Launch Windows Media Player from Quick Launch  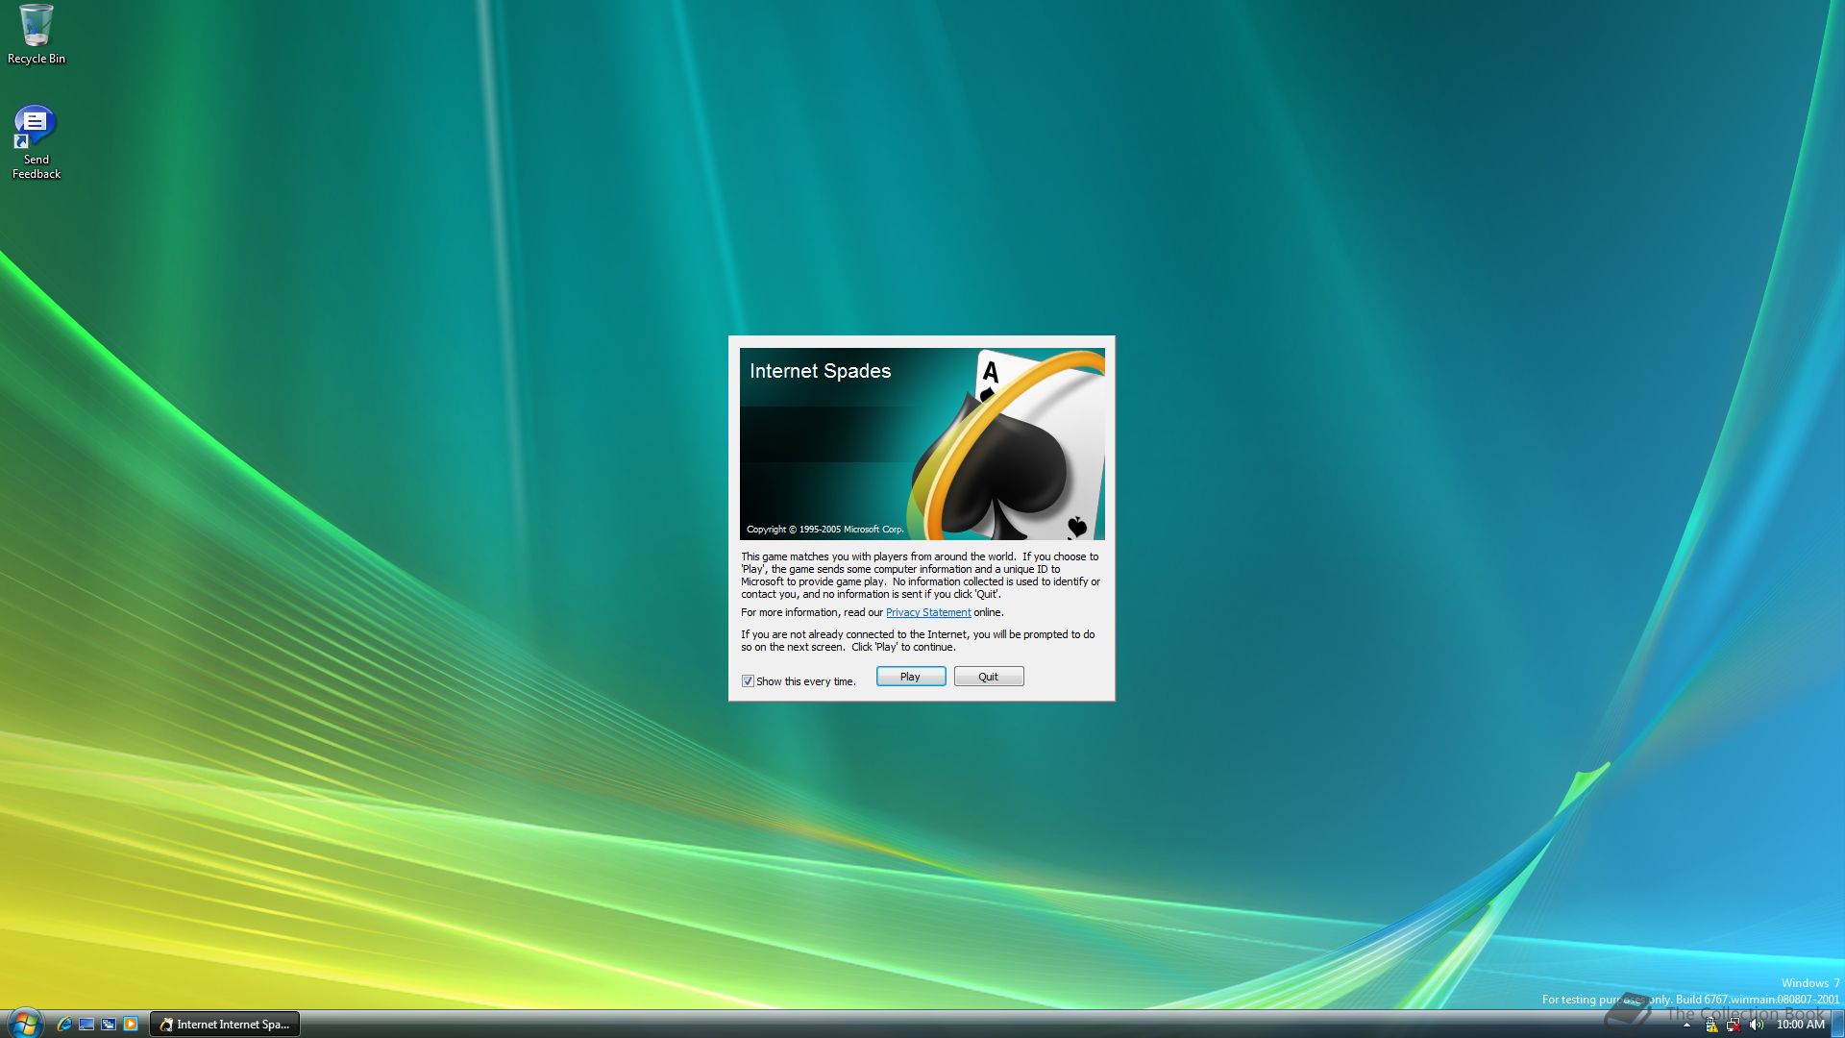[131, 1025]
